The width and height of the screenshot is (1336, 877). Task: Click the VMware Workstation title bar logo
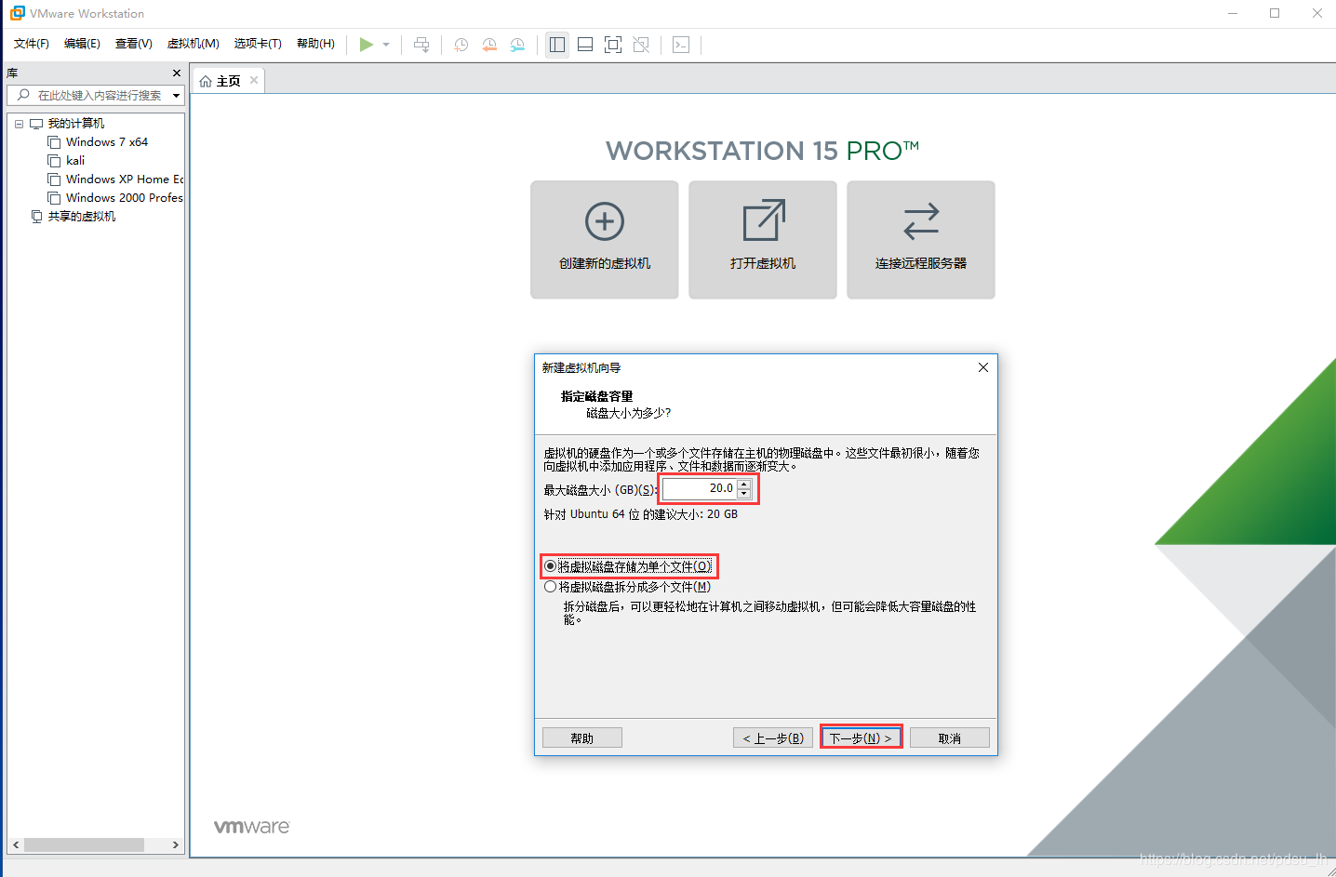click(18, 13)
